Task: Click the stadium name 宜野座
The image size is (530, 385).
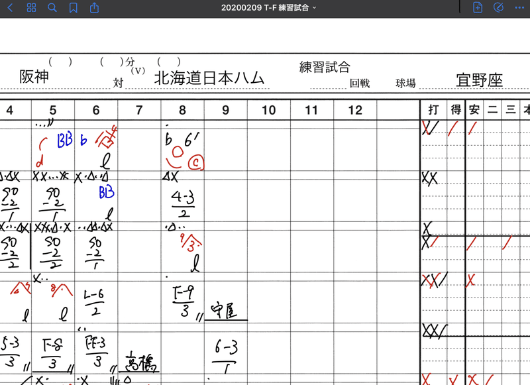Action: click(x=479, y=80)
